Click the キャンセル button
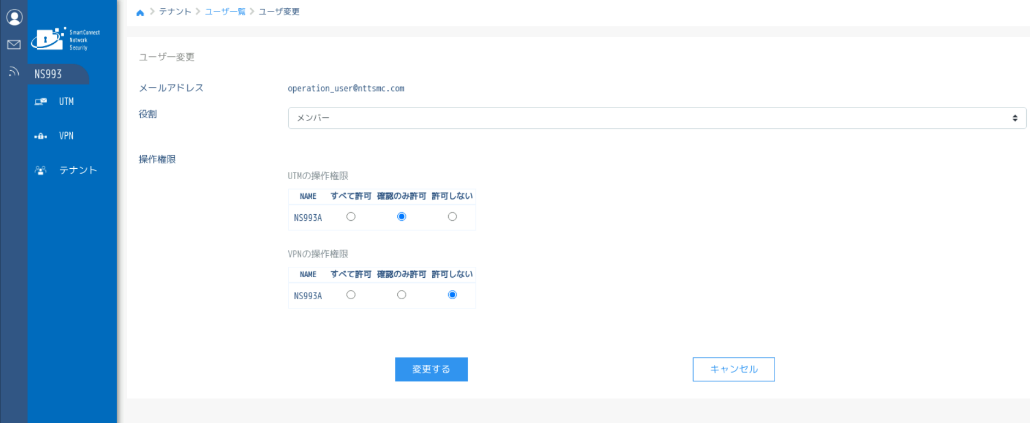Viewport: 1030px width, 423px height. [x=734, y=369]
